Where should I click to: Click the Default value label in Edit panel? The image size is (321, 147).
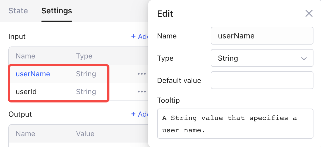click(x=179, y=80)
